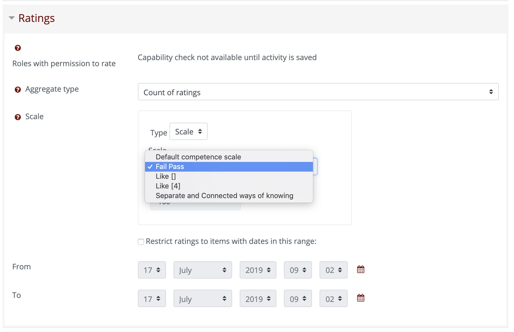Open the From day dropdown showing 17

[152, 270]
